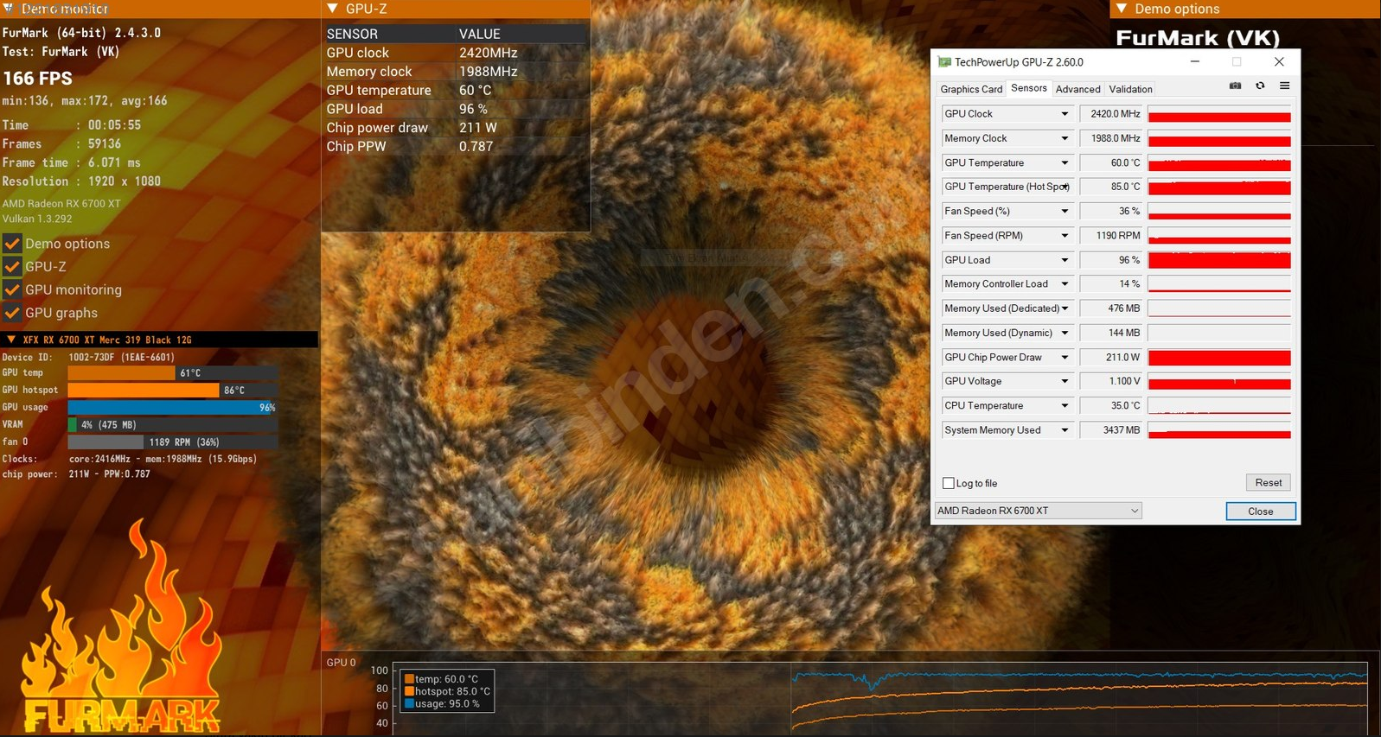The width and height of the screenshot is (1381, 737).
Task: Open the GPU-Z hamburger menu
Action: [x=1284, y=86]
